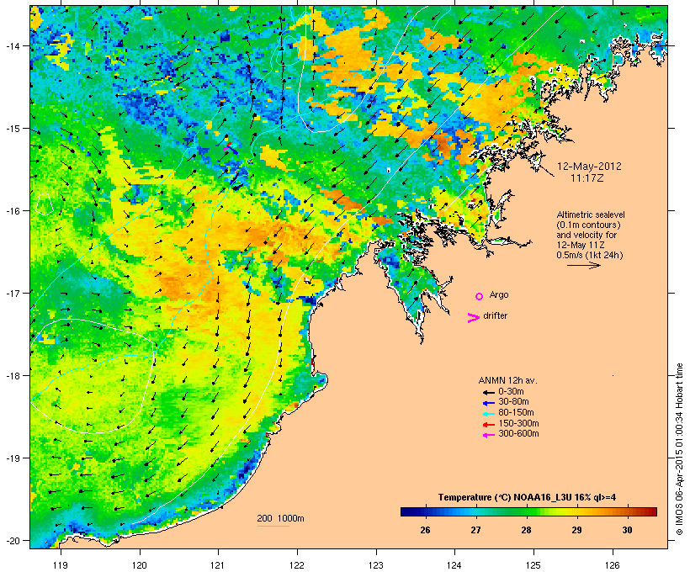Viewport: 690px width, 572px height.
Task: Click the 0.5m/s velocity scale arrow
Action: click(x=584, y=265)
